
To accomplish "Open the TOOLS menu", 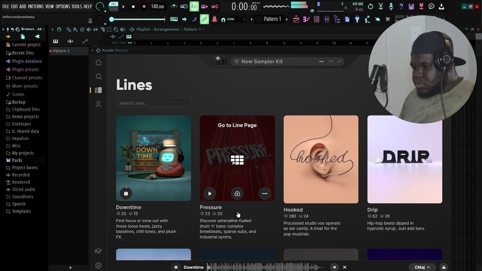I will pos(77,6).
